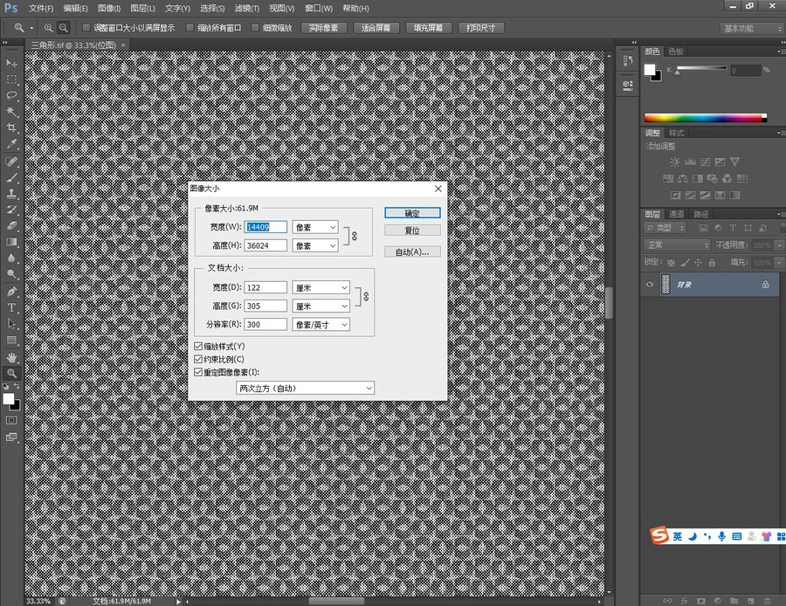Click Brightness/Contrast adjustment icon
The height and width of the screenshot is (606, 786).
pyautogui.click(x=675, y=162)
